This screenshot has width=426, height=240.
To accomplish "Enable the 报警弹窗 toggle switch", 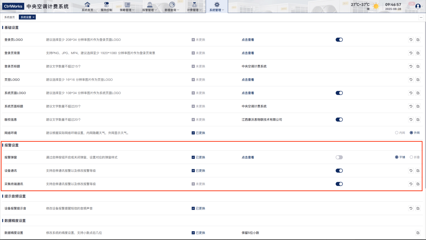I will [x=339, y=157].
